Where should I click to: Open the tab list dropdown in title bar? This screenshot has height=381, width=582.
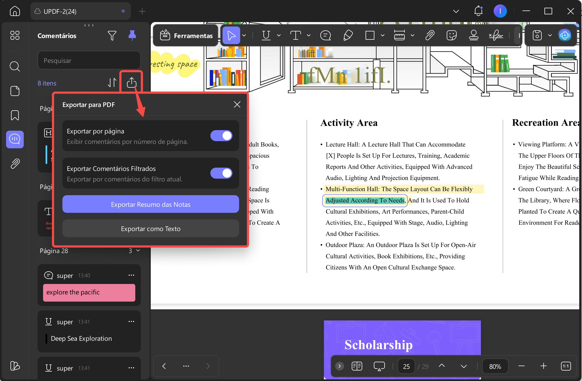(456, 11)
